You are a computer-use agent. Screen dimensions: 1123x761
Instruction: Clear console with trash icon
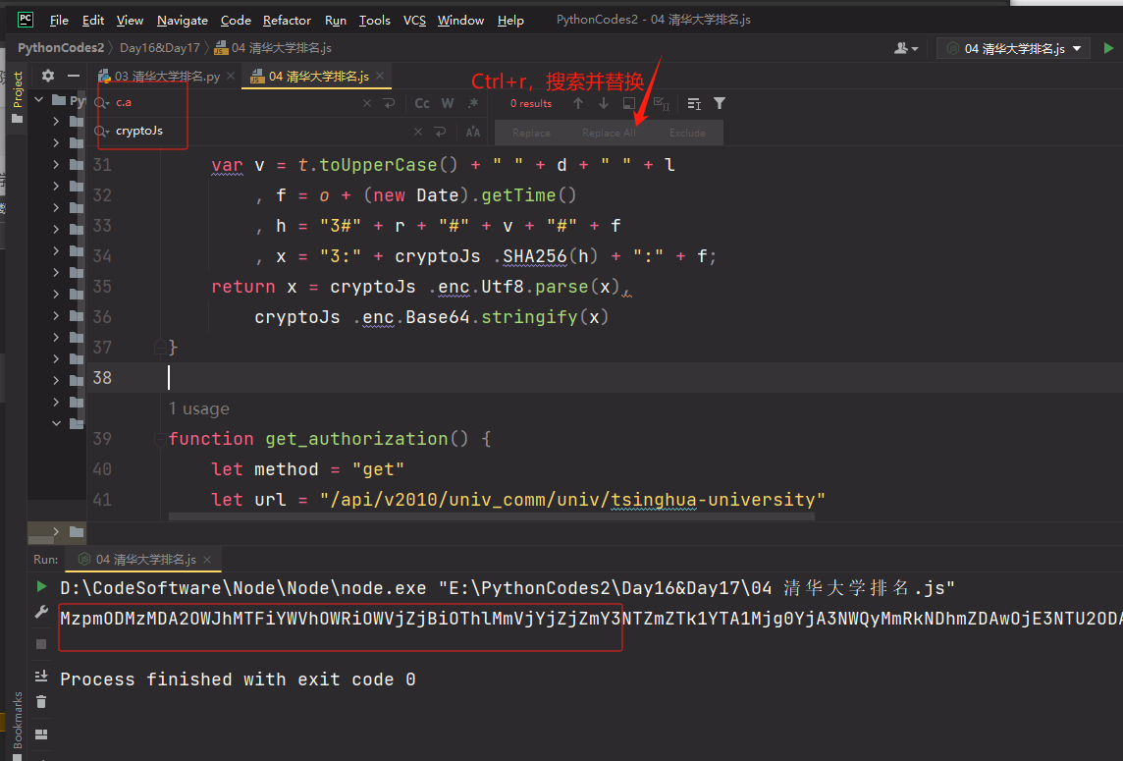(x=41, y=701)
